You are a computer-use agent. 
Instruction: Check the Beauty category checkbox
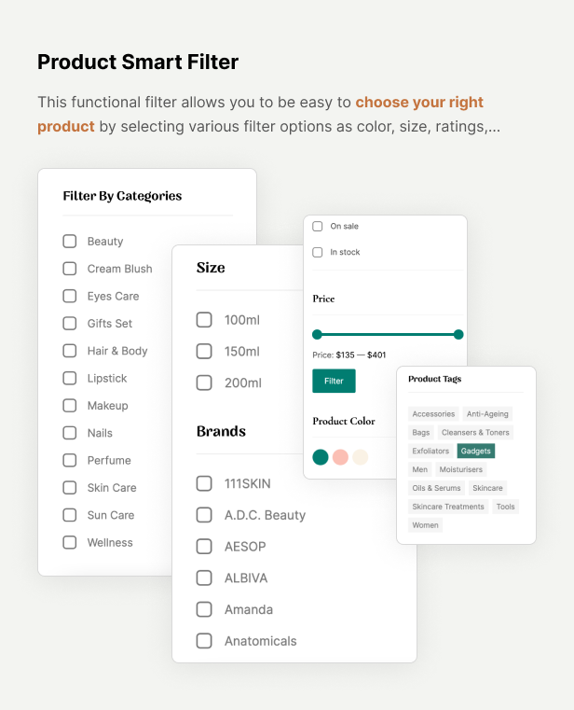click(70, 242)
